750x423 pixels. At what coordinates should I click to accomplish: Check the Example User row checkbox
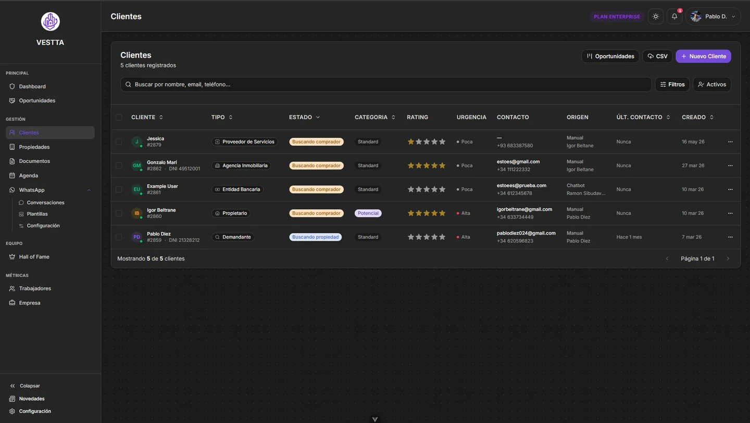click(x=119, y=189)
